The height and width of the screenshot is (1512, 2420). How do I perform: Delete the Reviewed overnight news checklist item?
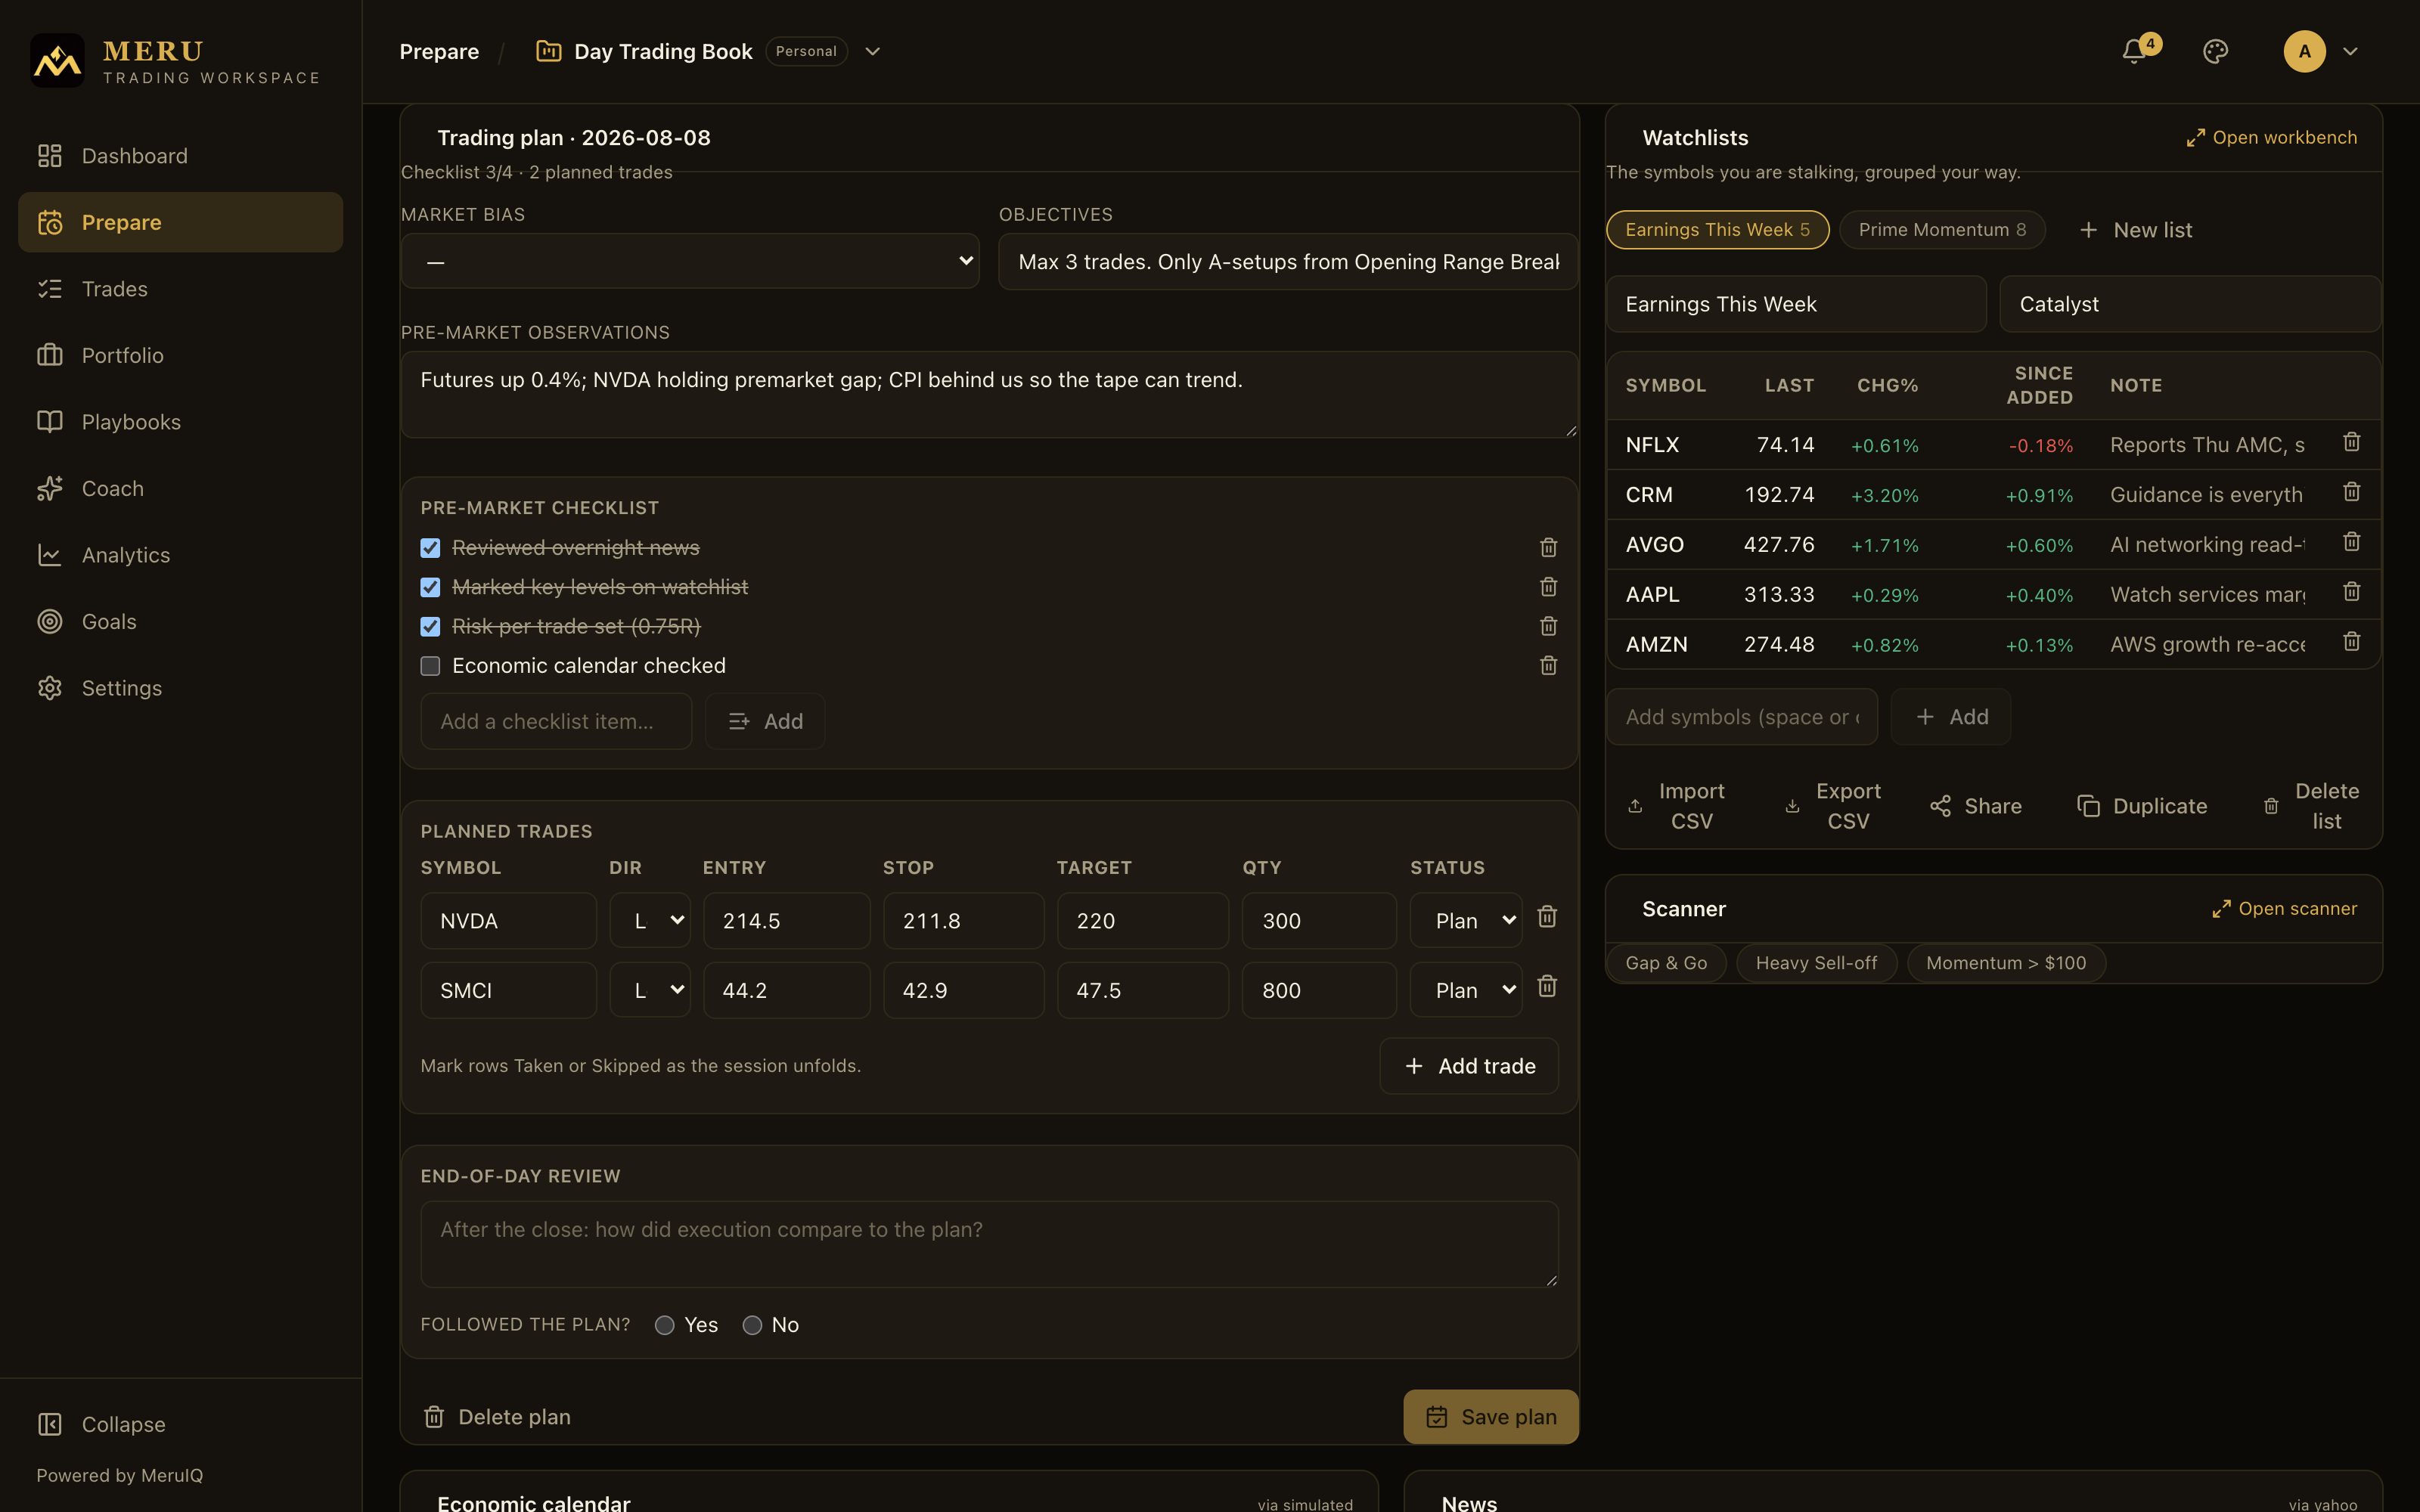pyautogui.click(x=1548, y=547)
